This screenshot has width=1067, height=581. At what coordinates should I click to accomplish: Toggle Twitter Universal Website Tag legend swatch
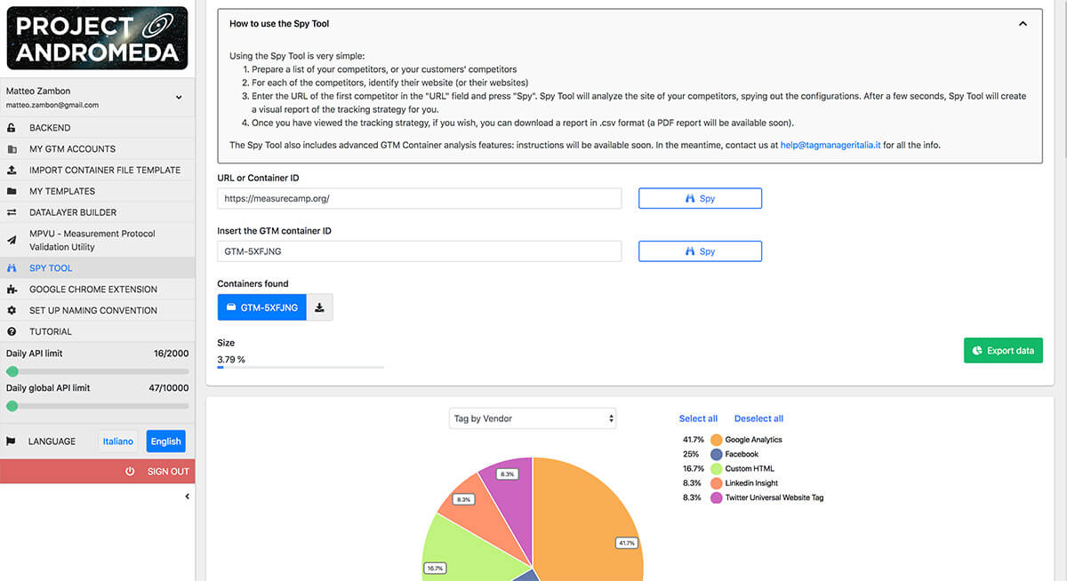pyautogui.click(x=717, y=497)
